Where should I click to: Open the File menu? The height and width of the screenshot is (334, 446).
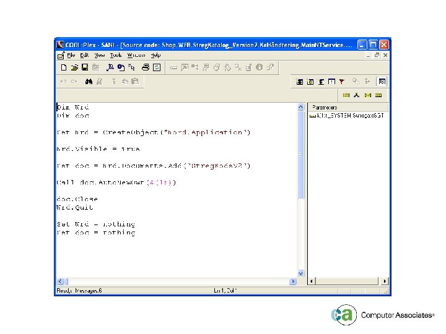click(71, 55)
